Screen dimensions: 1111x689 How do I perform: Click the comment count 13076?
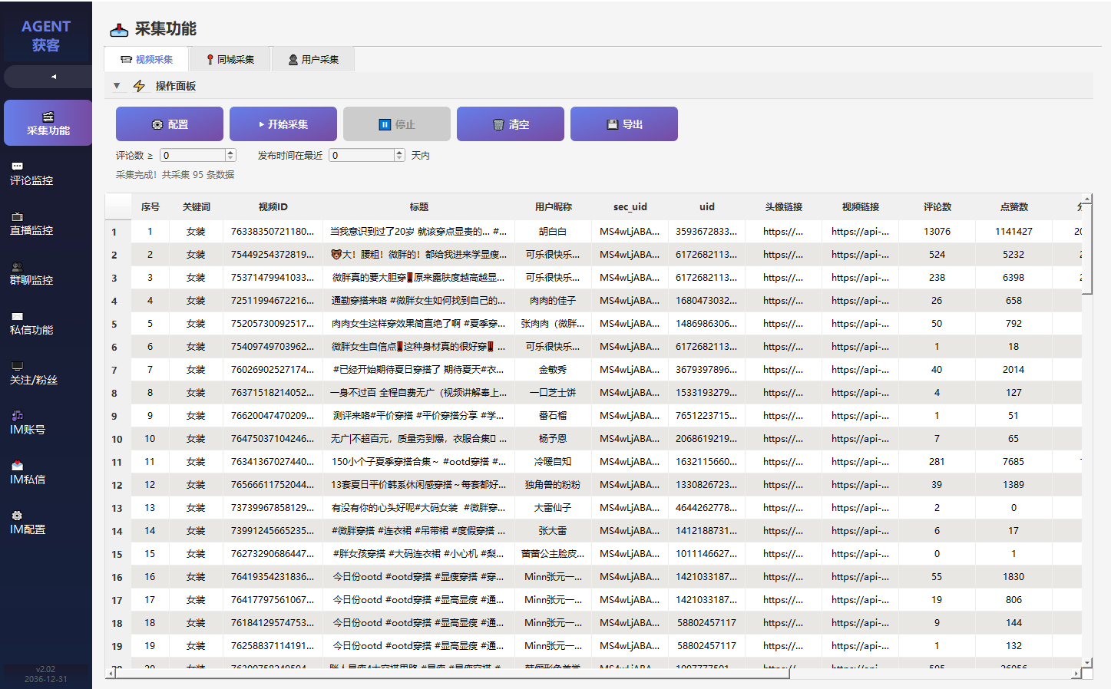coord(937,232)
